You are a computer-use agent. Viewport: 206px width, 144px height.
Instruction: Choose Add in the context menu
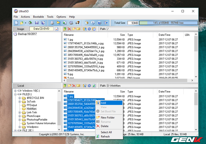pyautogui.click(x=109, y=103)
